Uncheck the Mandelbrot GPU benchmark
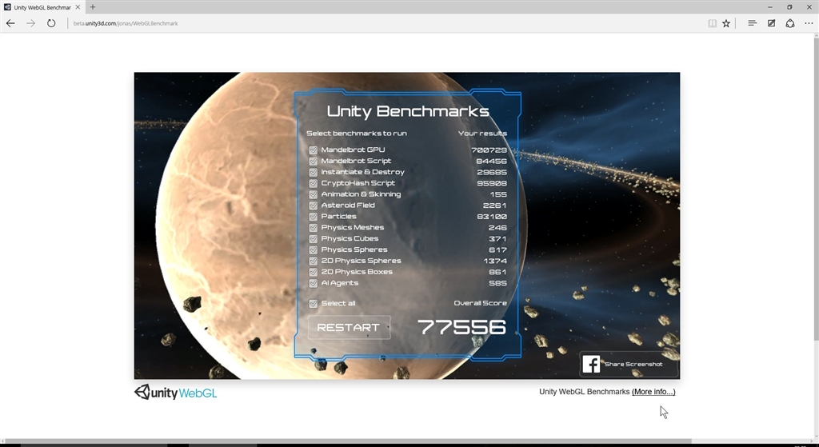 [314, 150]
